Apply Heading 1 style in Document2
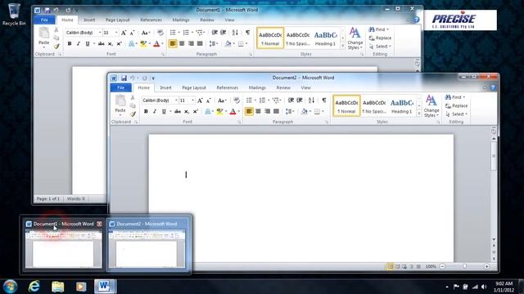Screen dimensions: 524x294 (402, 106)
